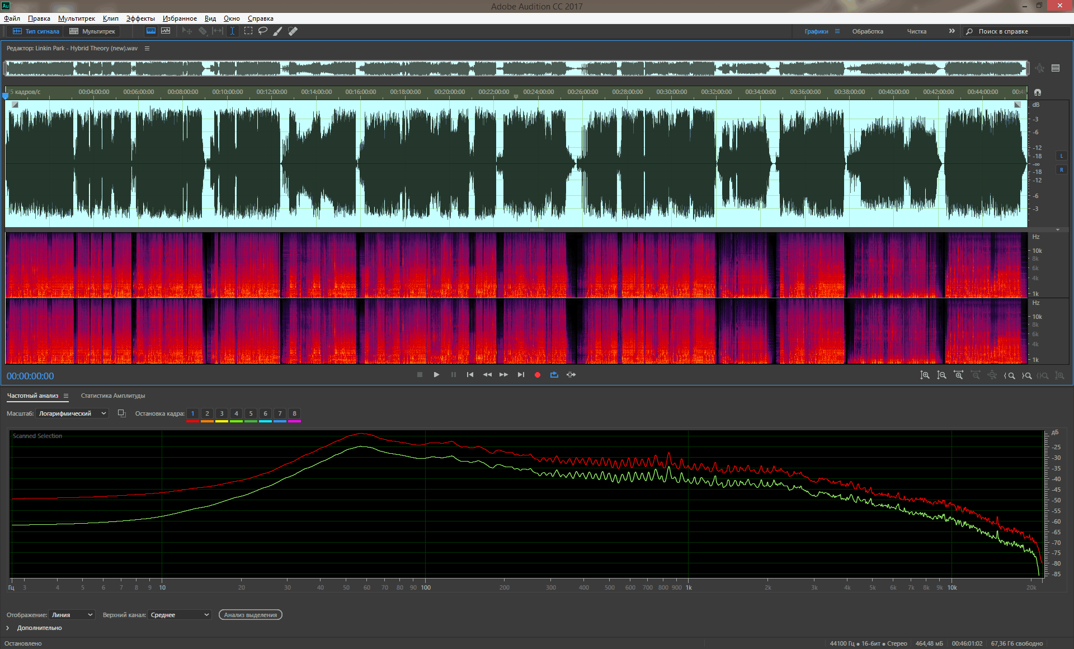Click Zoom In Amplitude icon

pos(925,375)
